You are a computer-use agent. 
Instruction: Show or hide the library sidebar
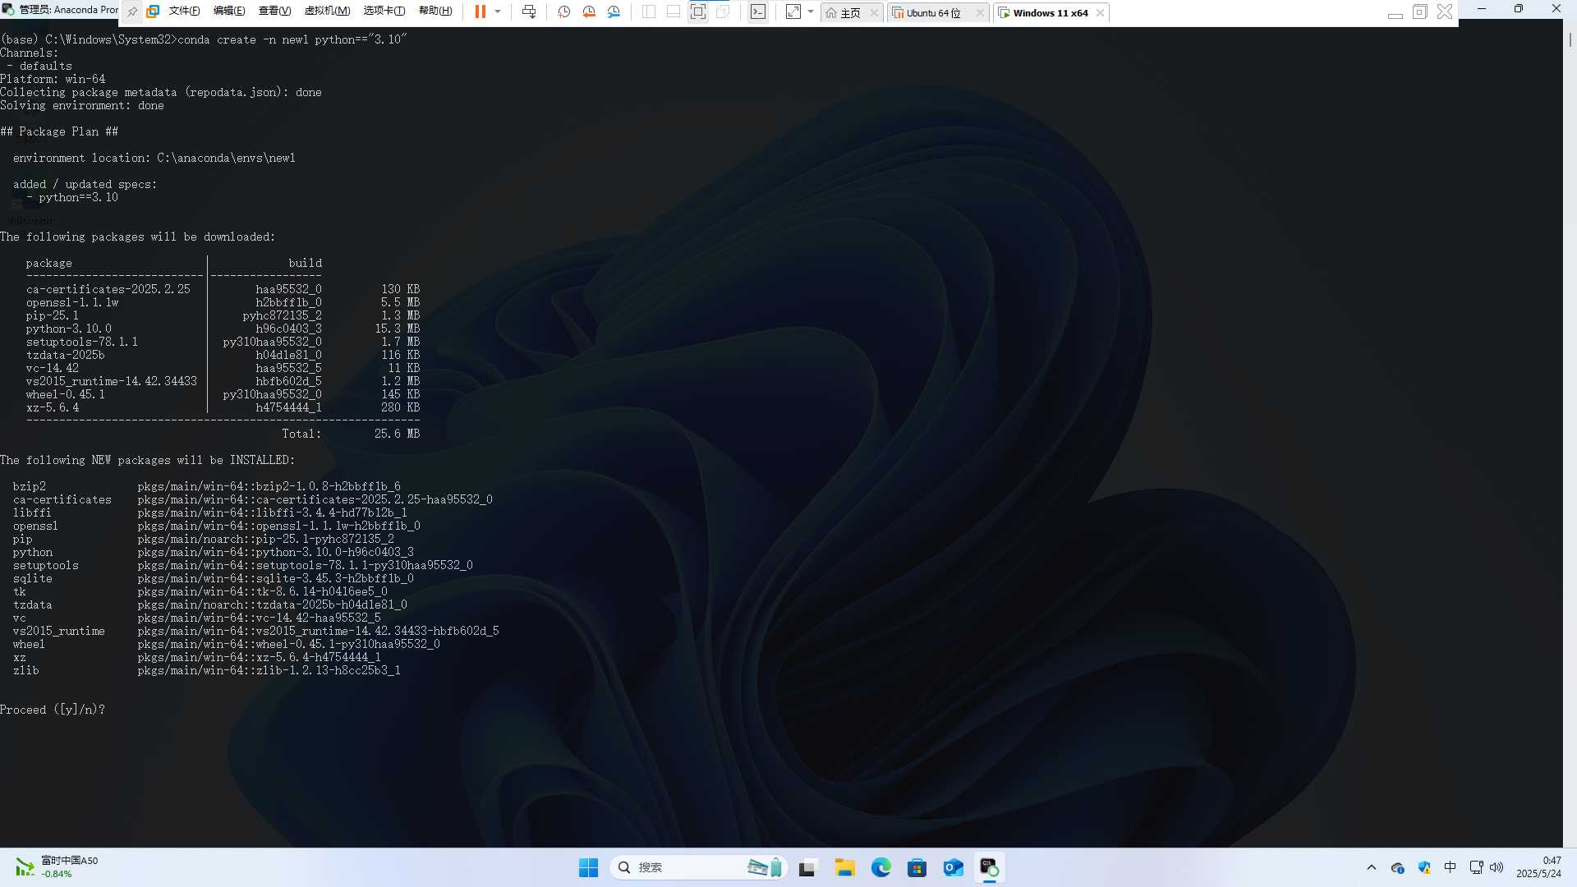649,11
